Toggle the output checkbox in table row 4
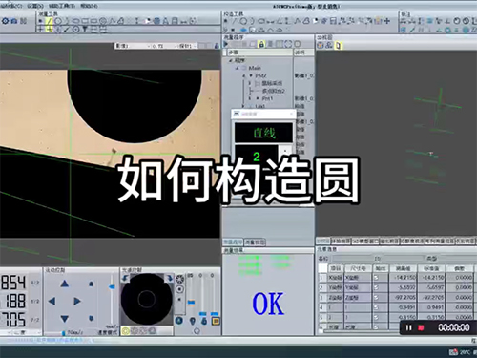Screen dimensions: 477x358 (376, 307)
